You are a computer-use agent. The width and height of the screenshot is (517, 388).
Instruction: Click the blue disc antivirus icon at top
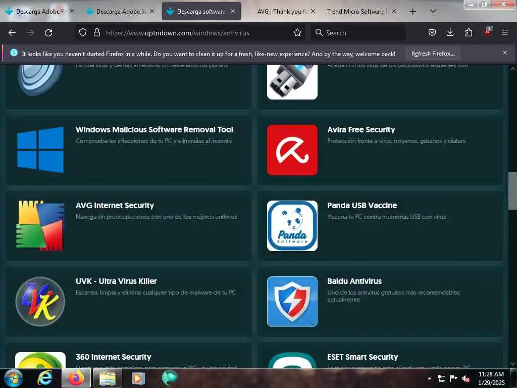[x=40, y=80]
